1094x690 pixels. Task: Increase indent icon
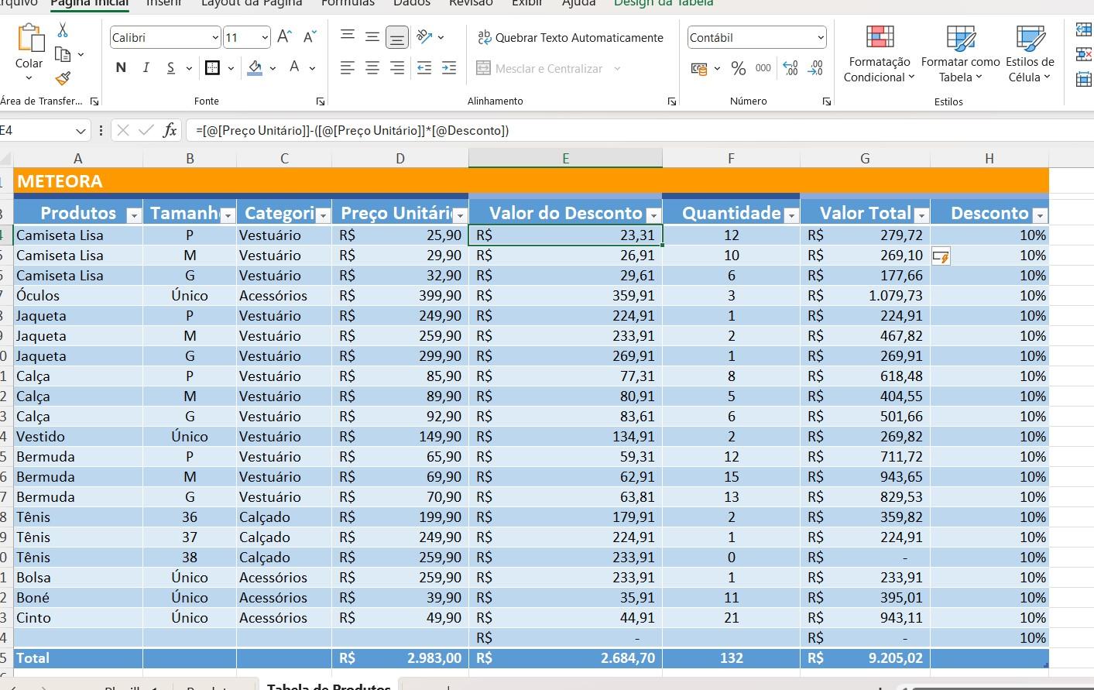(449, 68)
